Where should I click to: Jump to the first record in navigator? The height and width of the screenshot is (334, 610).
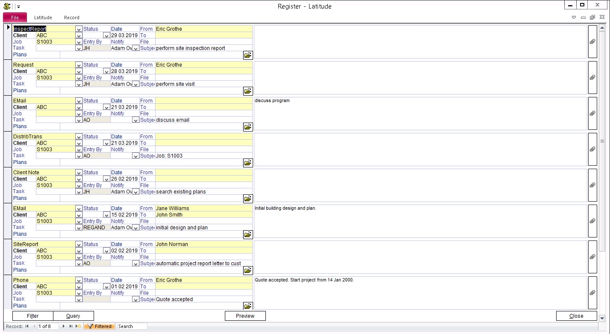(x=27, y=326)
